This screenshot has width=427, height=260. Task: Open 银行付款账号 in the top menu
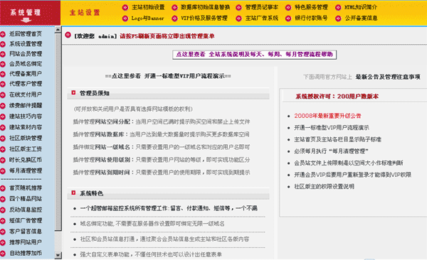click(311, 18)
